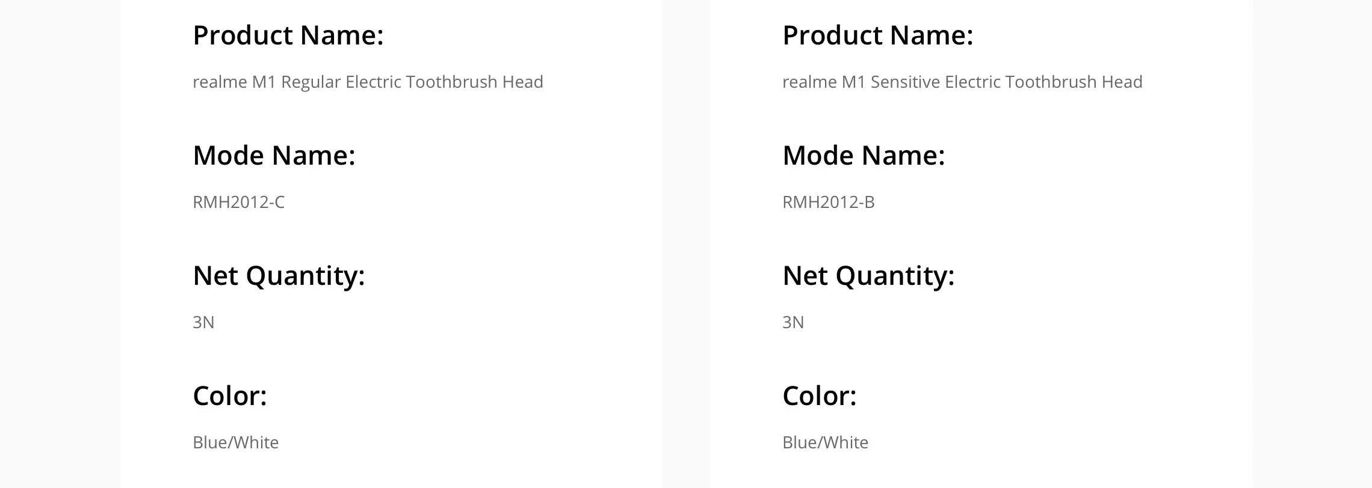Click the word Regular in the product name
1372x488 pixels.
(311, 82)
